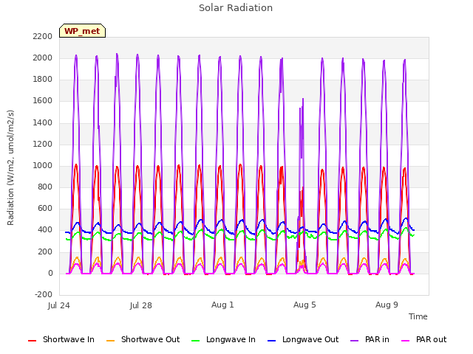Click the Time x-axis label
The image size is (473, 354).
coord(418,316)
